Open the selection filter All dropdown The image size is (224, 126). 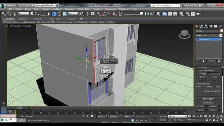[x=24, y=13]
